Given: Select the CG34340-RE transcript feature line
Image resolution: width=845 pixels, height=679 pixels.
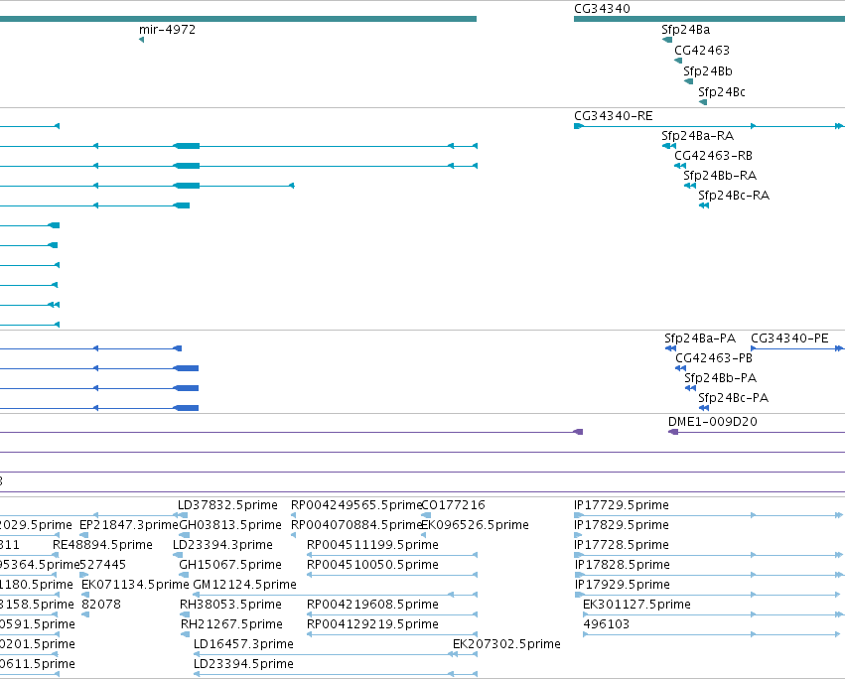Looking at the screenshot, I should [x=709, y=127].
